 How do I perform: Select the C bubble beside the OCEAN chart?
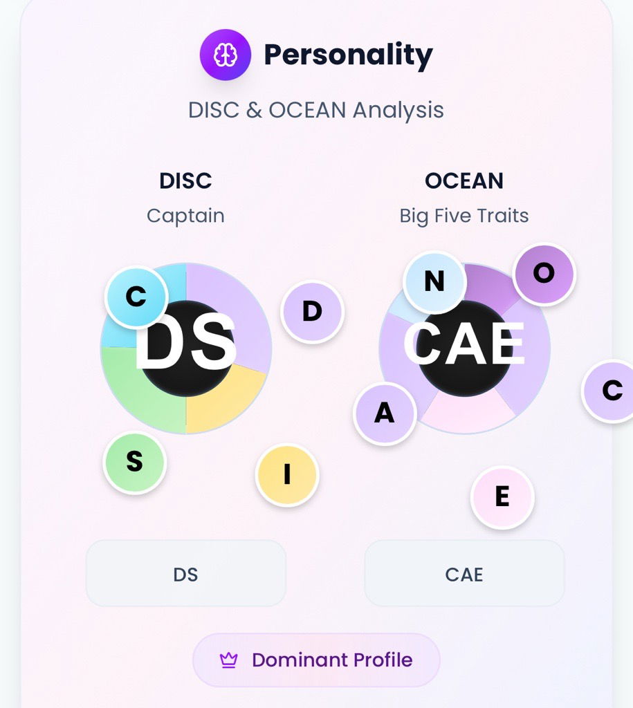610,391
